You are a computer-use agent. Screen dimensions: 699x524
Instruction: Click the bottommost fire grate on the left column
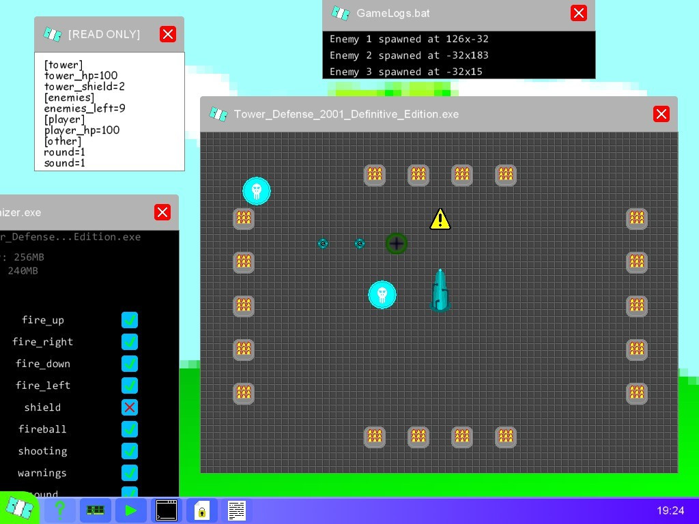(244, 393)
